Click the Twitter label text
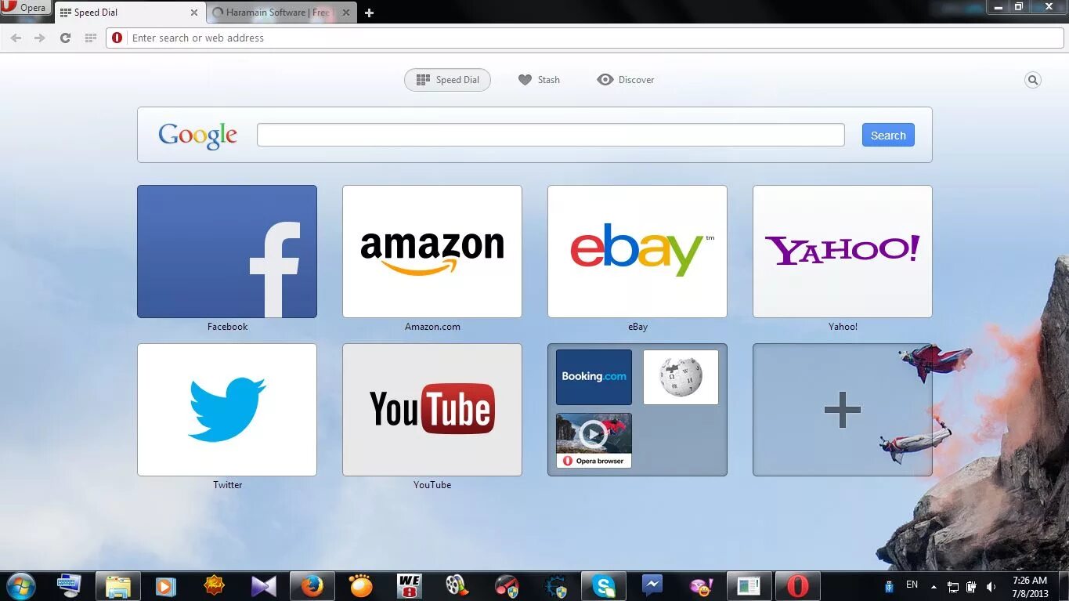This screenshot has height=601, width=1069. pos(227,485)
